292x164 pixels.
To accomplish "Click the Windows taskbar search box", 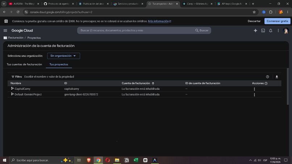I will 42,160.
